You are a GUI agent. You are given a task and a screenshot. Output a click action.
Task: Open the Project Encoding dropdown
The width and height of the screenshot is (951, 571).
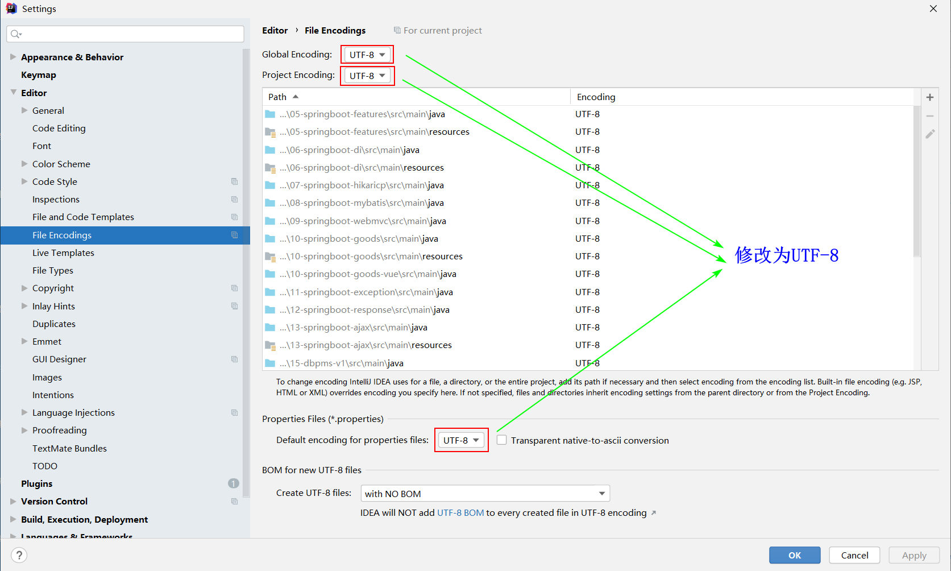click(x=367, y=76)
